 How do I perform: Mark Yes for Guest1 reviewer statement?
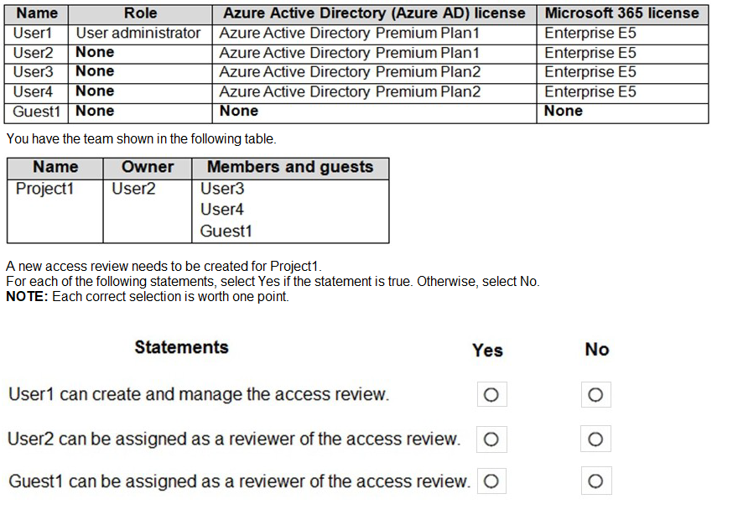[x=491, y=481]
